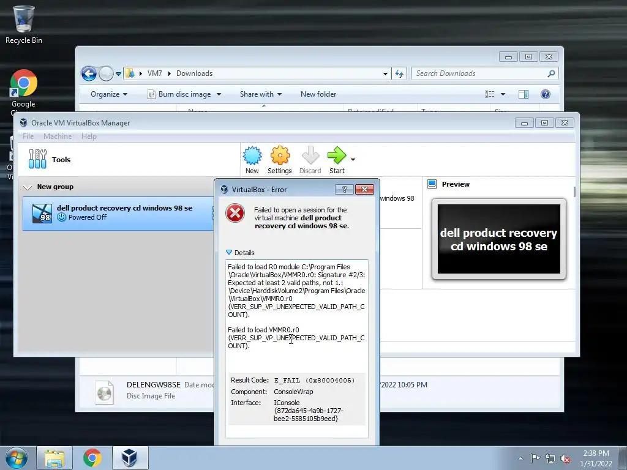The width and height of the screenshot is (627, 470).
Task: Click Burn disc image in Explorer toolbar
Action: point(179,94)
